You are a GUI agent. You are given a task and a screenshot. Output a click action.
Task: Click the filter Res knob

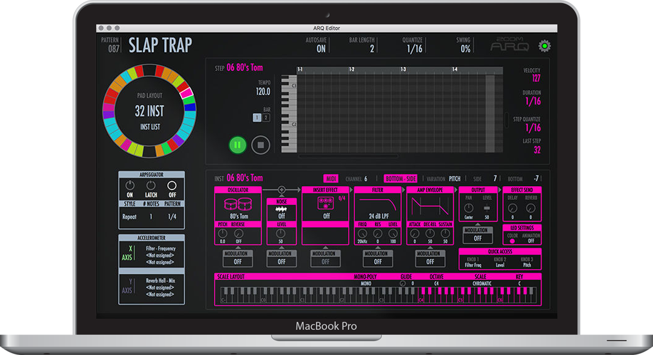377,234
